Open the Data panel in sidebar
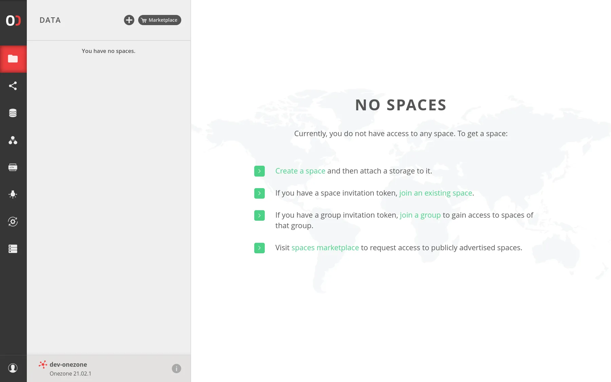 (13, 59)
